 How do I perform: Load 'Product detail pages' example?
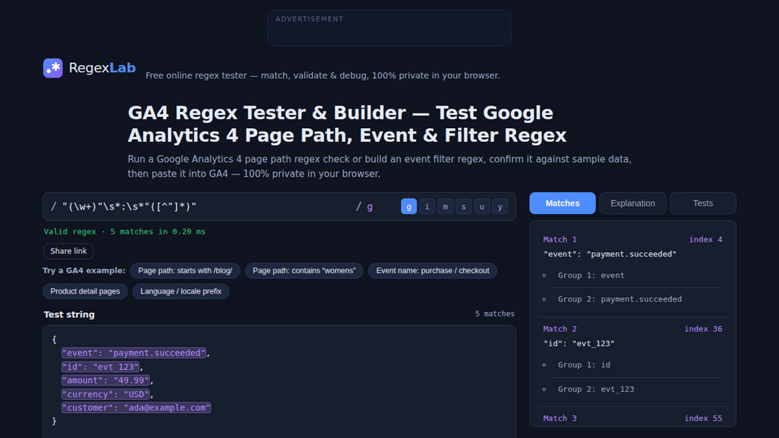coord(85,291)
